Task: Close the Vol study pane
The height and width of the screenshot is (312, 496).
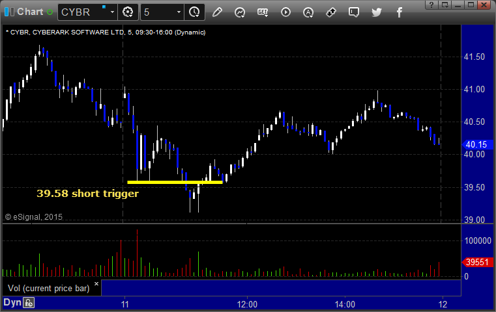Action: [96, 283]
